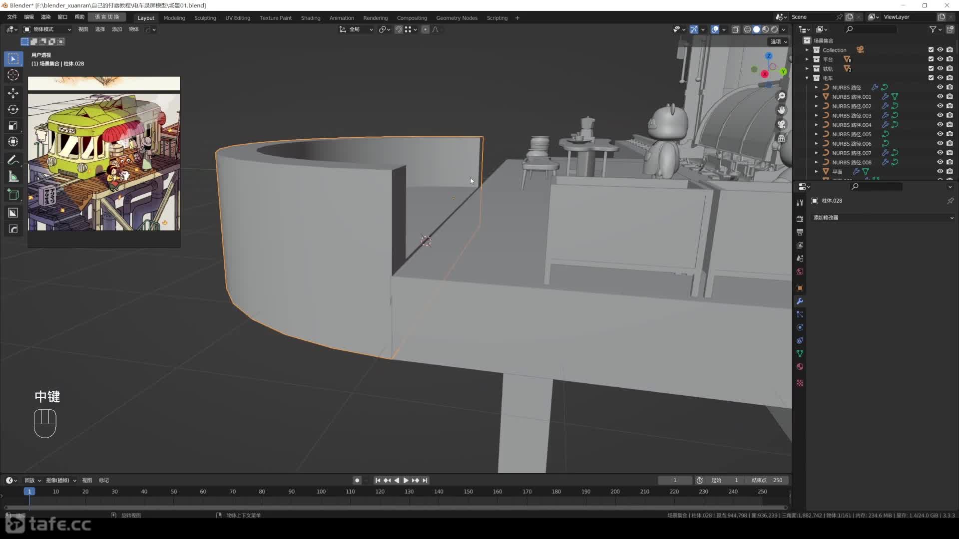Viewport: 959px width, 539px height.
Task: Switch to the Modeling workspace tab
Action: [174, 18]
